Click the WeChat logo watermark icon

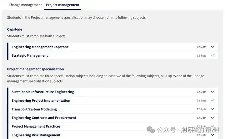coord(151,130)
